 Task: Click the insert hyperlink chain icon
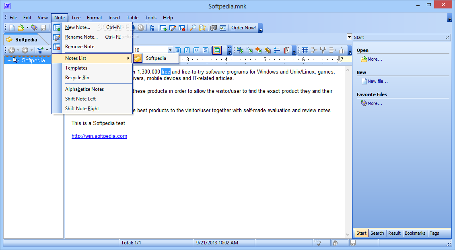tap(268, 50)
